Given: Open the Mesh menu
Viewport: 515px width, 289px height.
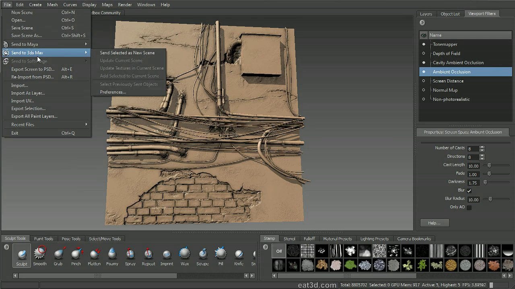Looking at the screenshot, I should coord(52,4).
